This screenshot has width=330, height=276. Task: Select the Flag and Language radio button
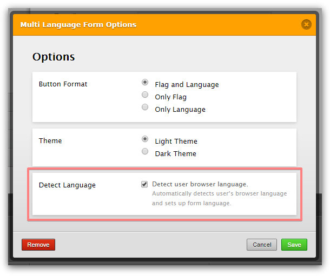[145, 83]
